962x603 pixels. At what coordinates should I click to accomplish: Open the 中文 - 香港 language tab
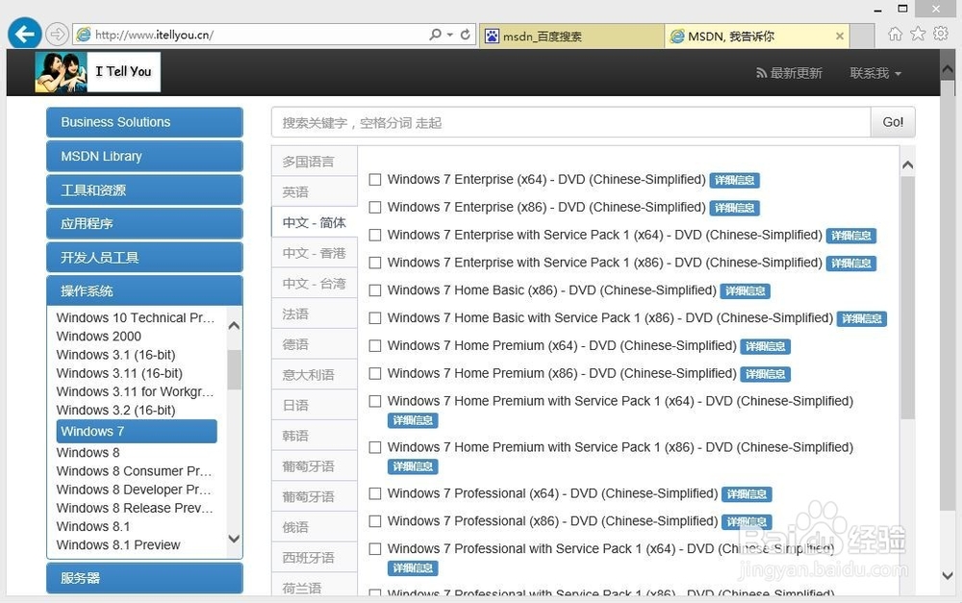(x=315, y=253)
